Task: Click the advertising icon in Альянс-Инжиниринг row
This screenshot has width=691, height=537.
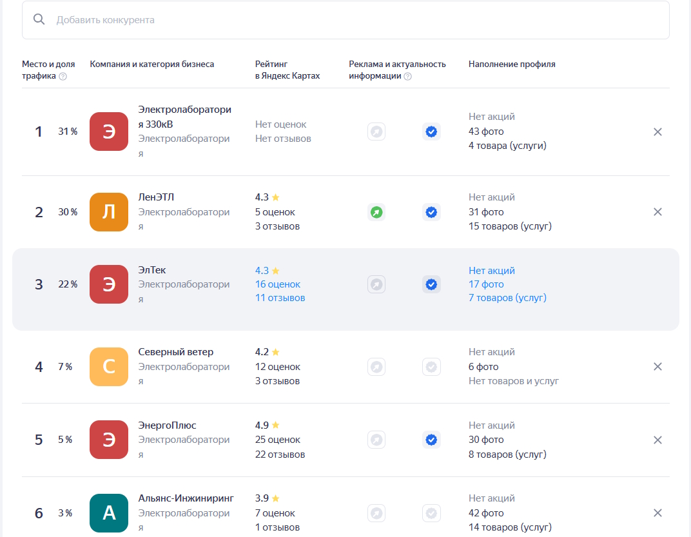Action: tap(376, 513)
